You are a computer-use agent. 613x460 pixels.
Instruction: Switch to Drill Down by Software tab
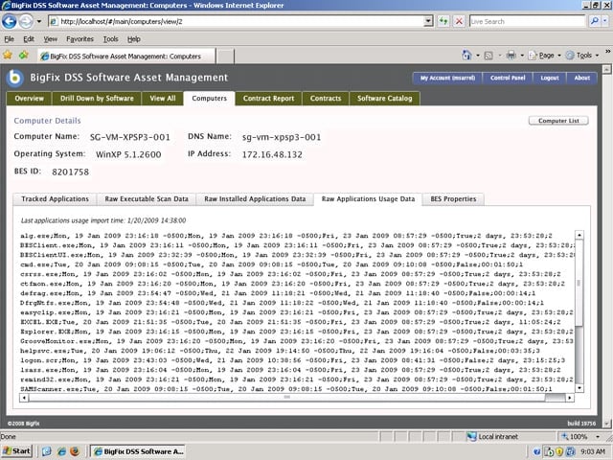coord(97,99)
